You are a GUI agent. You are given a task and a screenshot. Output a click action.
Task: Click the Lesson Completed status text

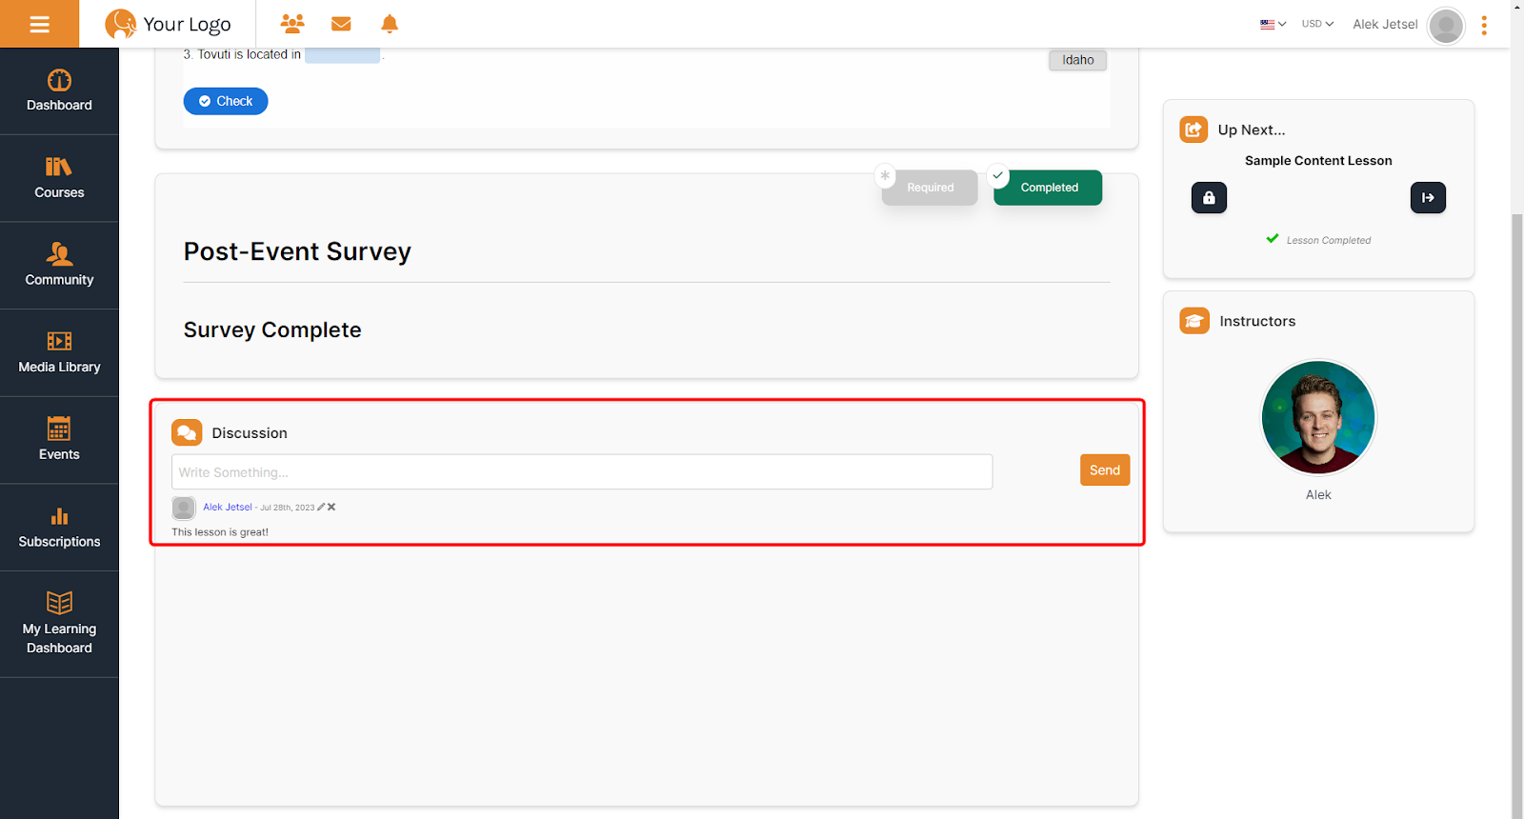click(1329, 240)
